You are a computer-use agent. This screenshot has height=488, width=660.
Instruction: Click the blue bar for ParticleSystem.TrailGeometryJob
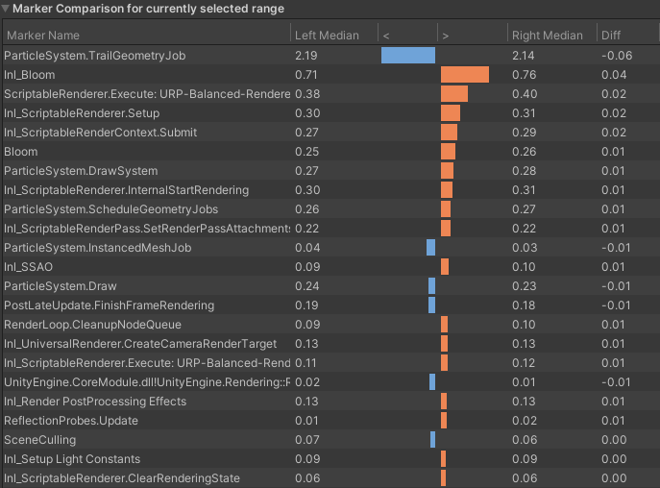click(408, 56)
